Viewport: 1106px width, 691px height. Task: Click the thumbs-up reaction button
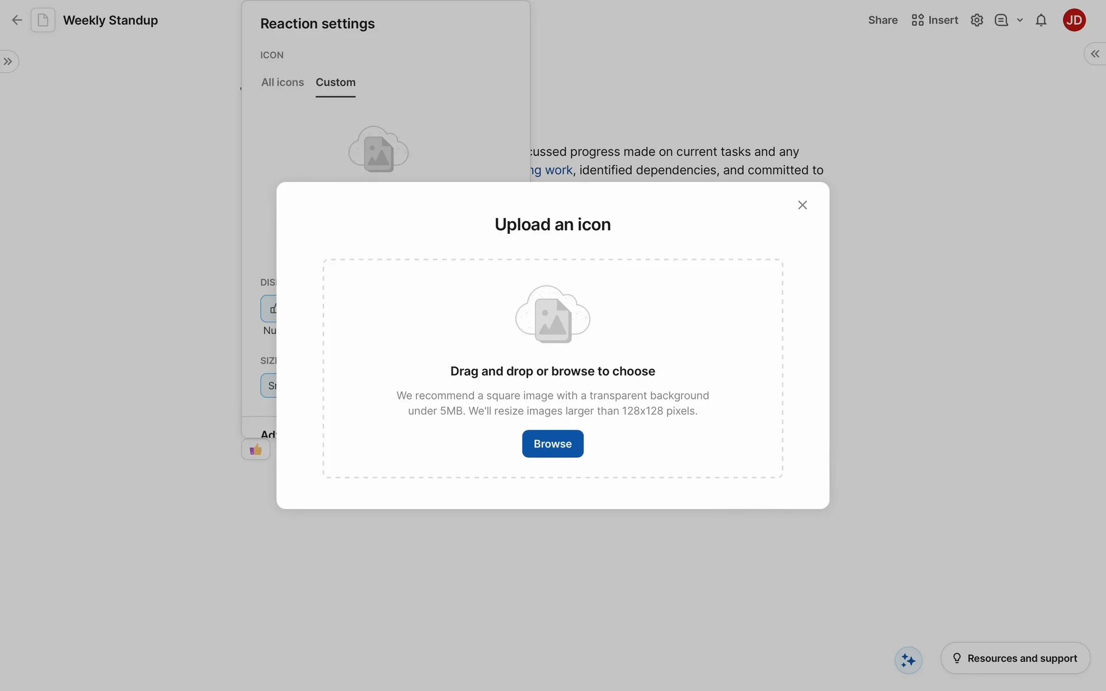click(256, 450)
